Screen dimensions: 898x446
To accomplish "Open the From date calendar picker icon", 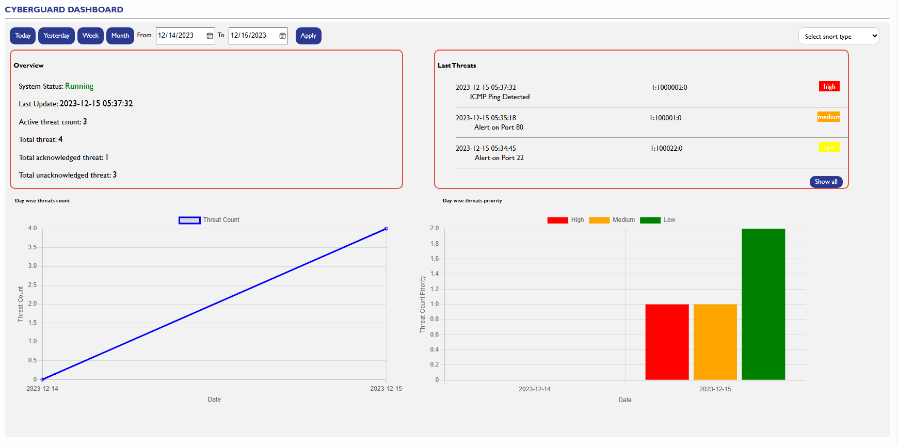I will coord(210,36).
